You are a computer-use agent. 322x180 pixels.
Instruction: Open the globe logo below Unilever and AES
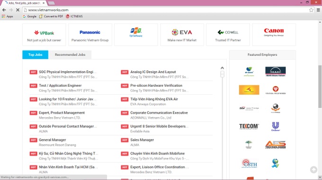click(275, 163)
